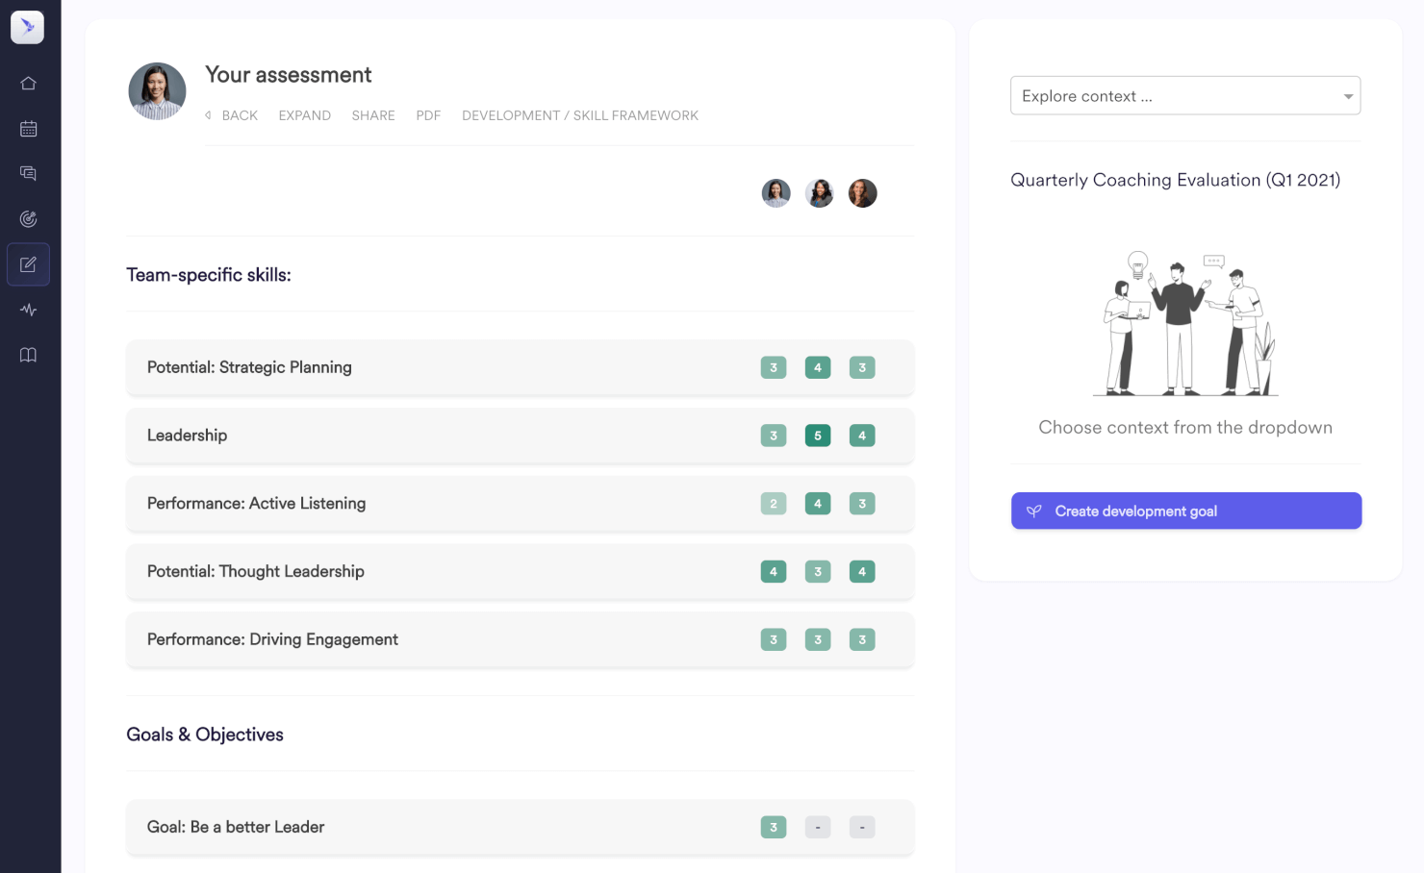
Task: Click the Quarterly Coaching Evaluation (Q1 2021) title
Action: click(1176, 180)
